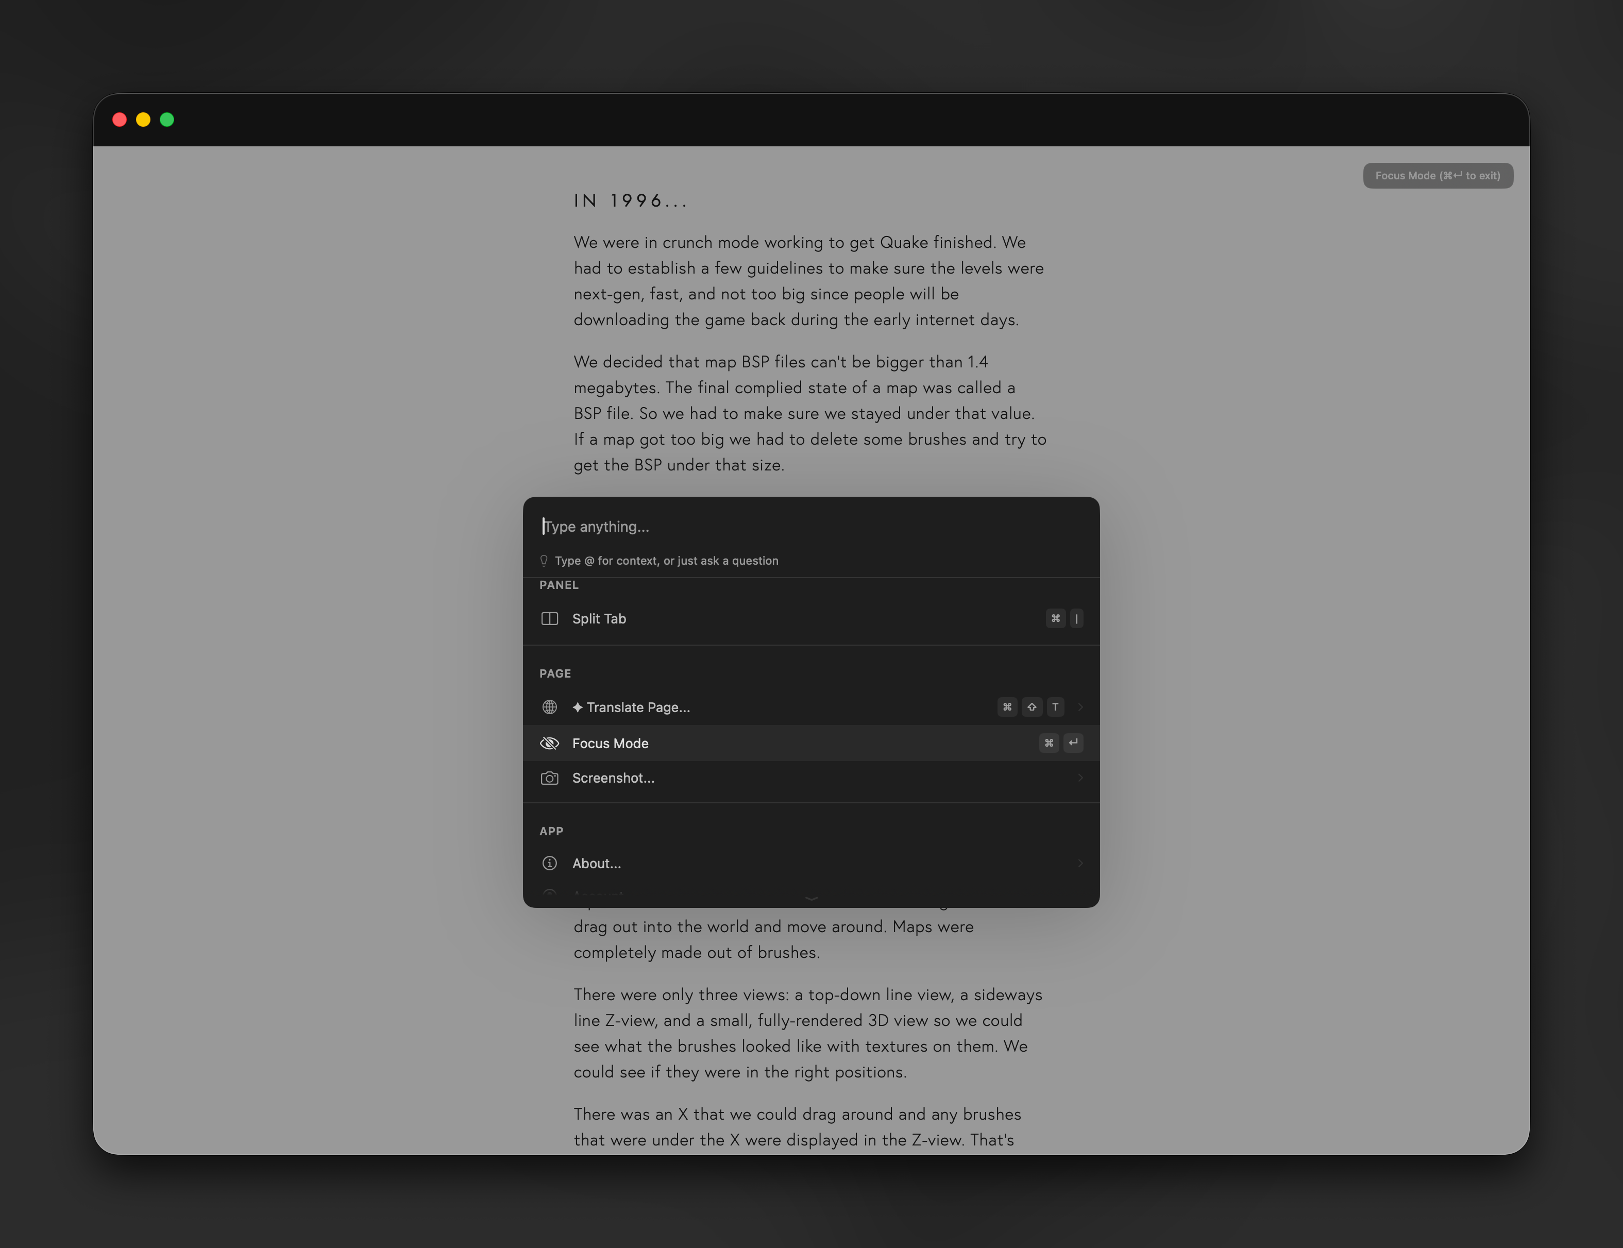This screenshot has width=1623, height=1248.
Task: Click the scroll-down indicator at the palette bottom
Action: pyautogui.click(x=811, y=898)
